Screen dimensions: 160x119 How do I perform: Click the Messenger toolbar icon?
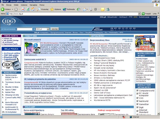(x=108, y=9)
